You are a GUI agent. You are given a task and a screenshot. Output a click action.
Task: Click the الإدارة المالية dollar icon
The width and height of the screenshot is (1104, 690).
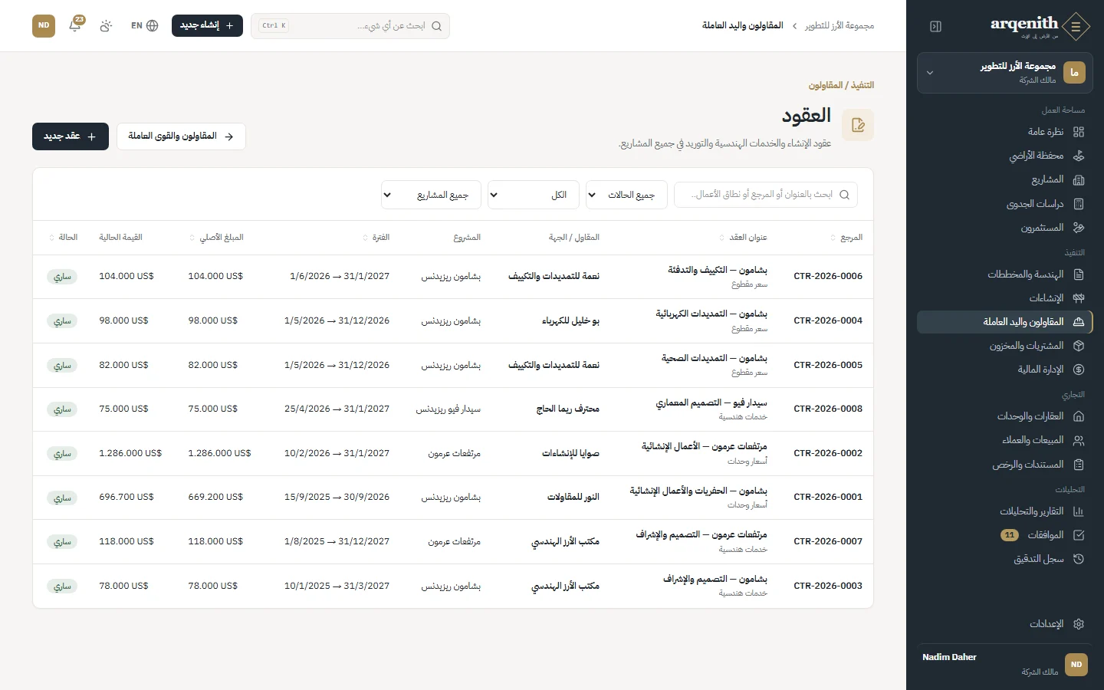point(1079,370)
